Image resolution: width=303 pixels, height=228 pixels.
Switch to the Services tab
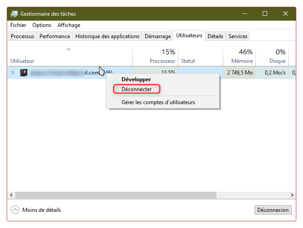[238, 36]
